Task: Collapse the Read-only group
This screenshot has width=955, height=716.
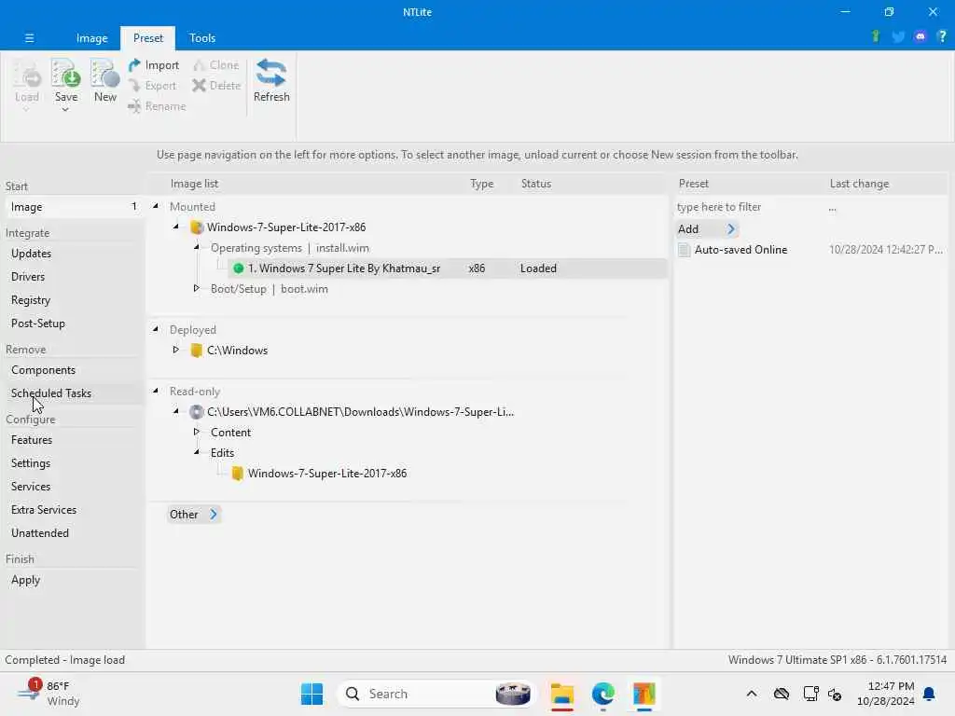Action: (x=156, y=391)
